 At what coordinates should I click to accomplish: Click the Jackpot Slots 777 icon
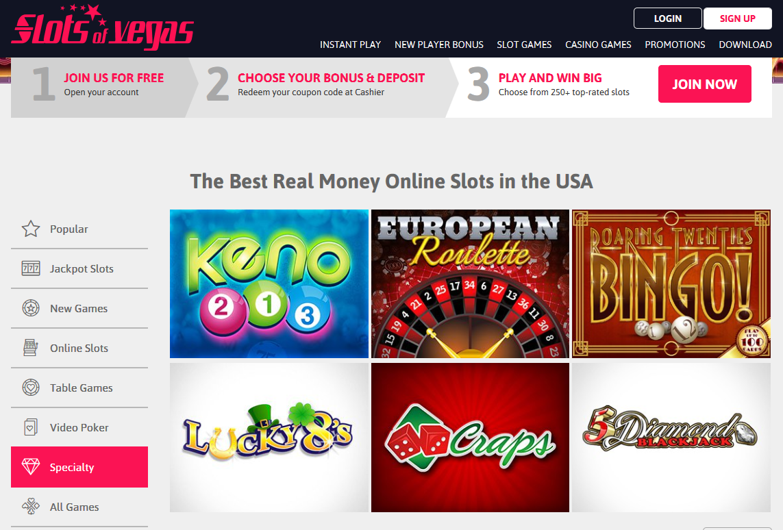(x=30, y=268)
